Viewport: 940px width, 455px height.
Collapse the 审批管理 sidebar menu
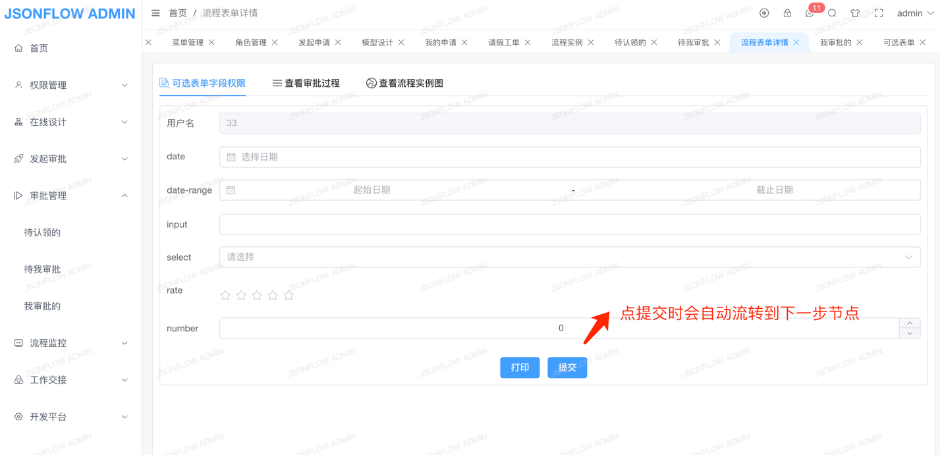point(71,196)
